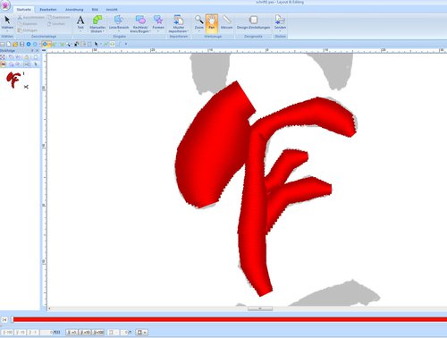Select the Messen ruler tool

click(x=226, y=22)
